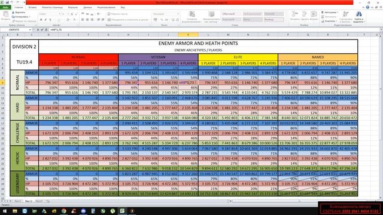The width and height of the screenshot is (383, 215).
Task: Open the font size dropdown
Action: 68,14
